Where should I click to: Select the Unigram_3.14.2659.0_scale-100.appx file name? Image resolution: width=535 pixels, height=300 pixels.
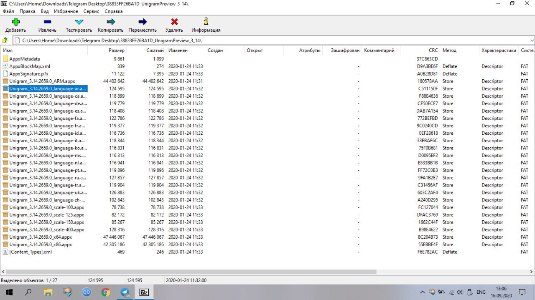(47, 207)
